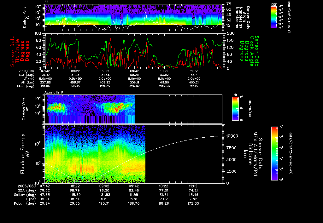Click the Alt value 357.80
323x223 pixels.
click(46, 83)
